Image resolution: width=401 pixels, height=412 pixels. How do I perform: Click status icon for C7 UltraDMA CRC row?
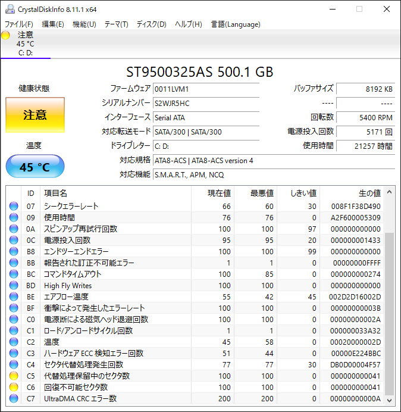click(x=14, y=398)
